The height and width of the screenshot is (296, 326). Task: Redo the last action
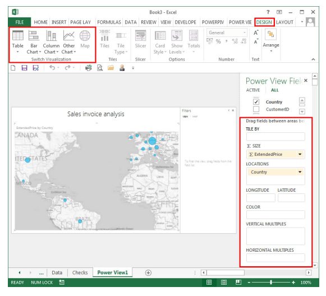tap(67, 68)
